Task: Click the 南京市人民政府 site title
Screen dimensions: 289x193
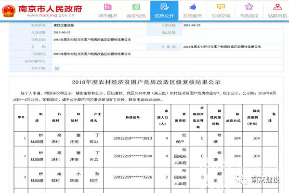Action: pos(50,9)
